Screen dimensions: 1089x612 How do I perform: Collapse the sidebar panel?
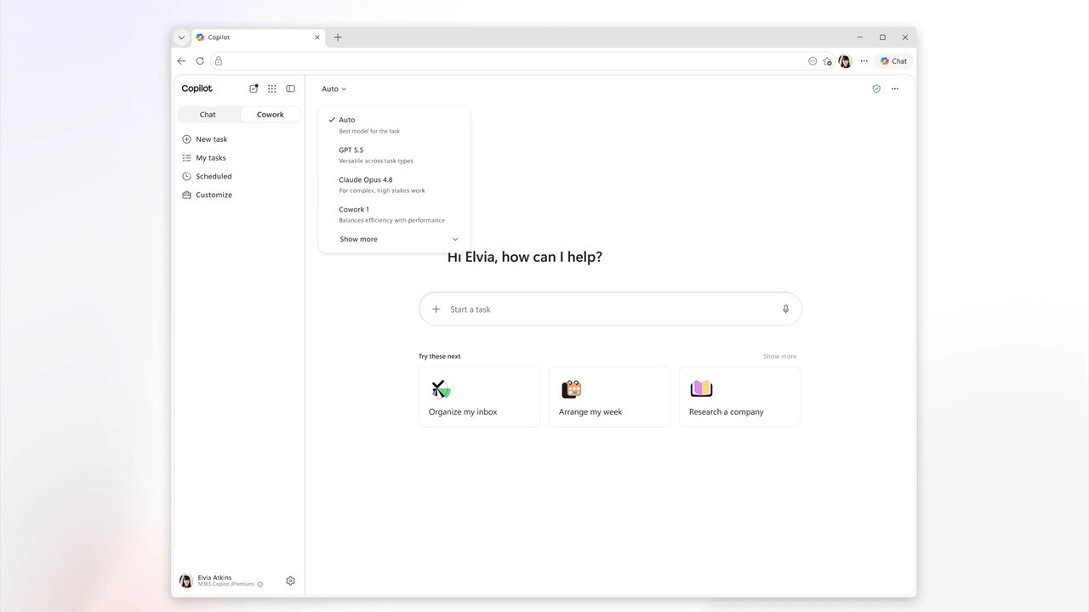[291, 88]
